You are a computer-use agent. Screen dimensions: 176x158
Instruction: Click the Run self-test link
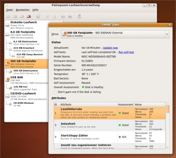click(126, 52)
